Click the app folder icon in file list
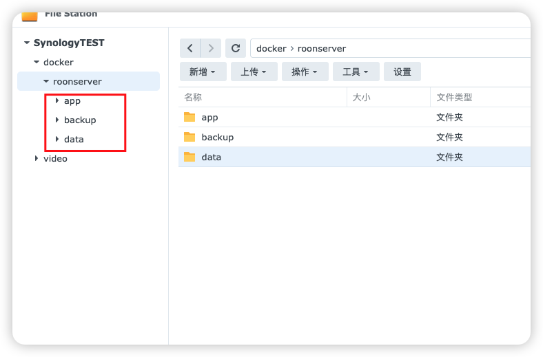 tap(190, 118)
